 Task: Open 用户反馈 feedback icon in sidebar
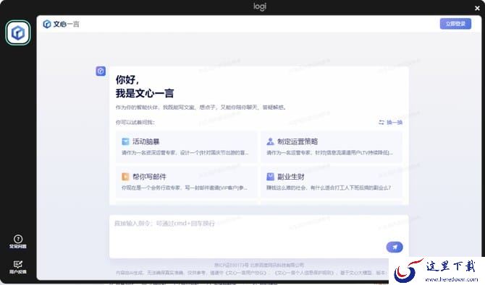18,267
